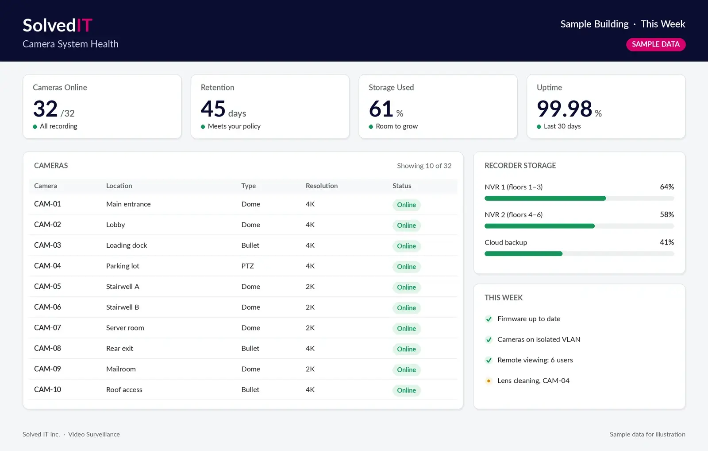Click the Lens cleaning, CAM-04 note
This screenshot has width=708, height=451.
coord(533,381)
